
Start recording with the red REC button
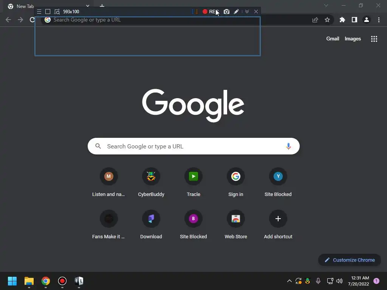tap(210, 12)
